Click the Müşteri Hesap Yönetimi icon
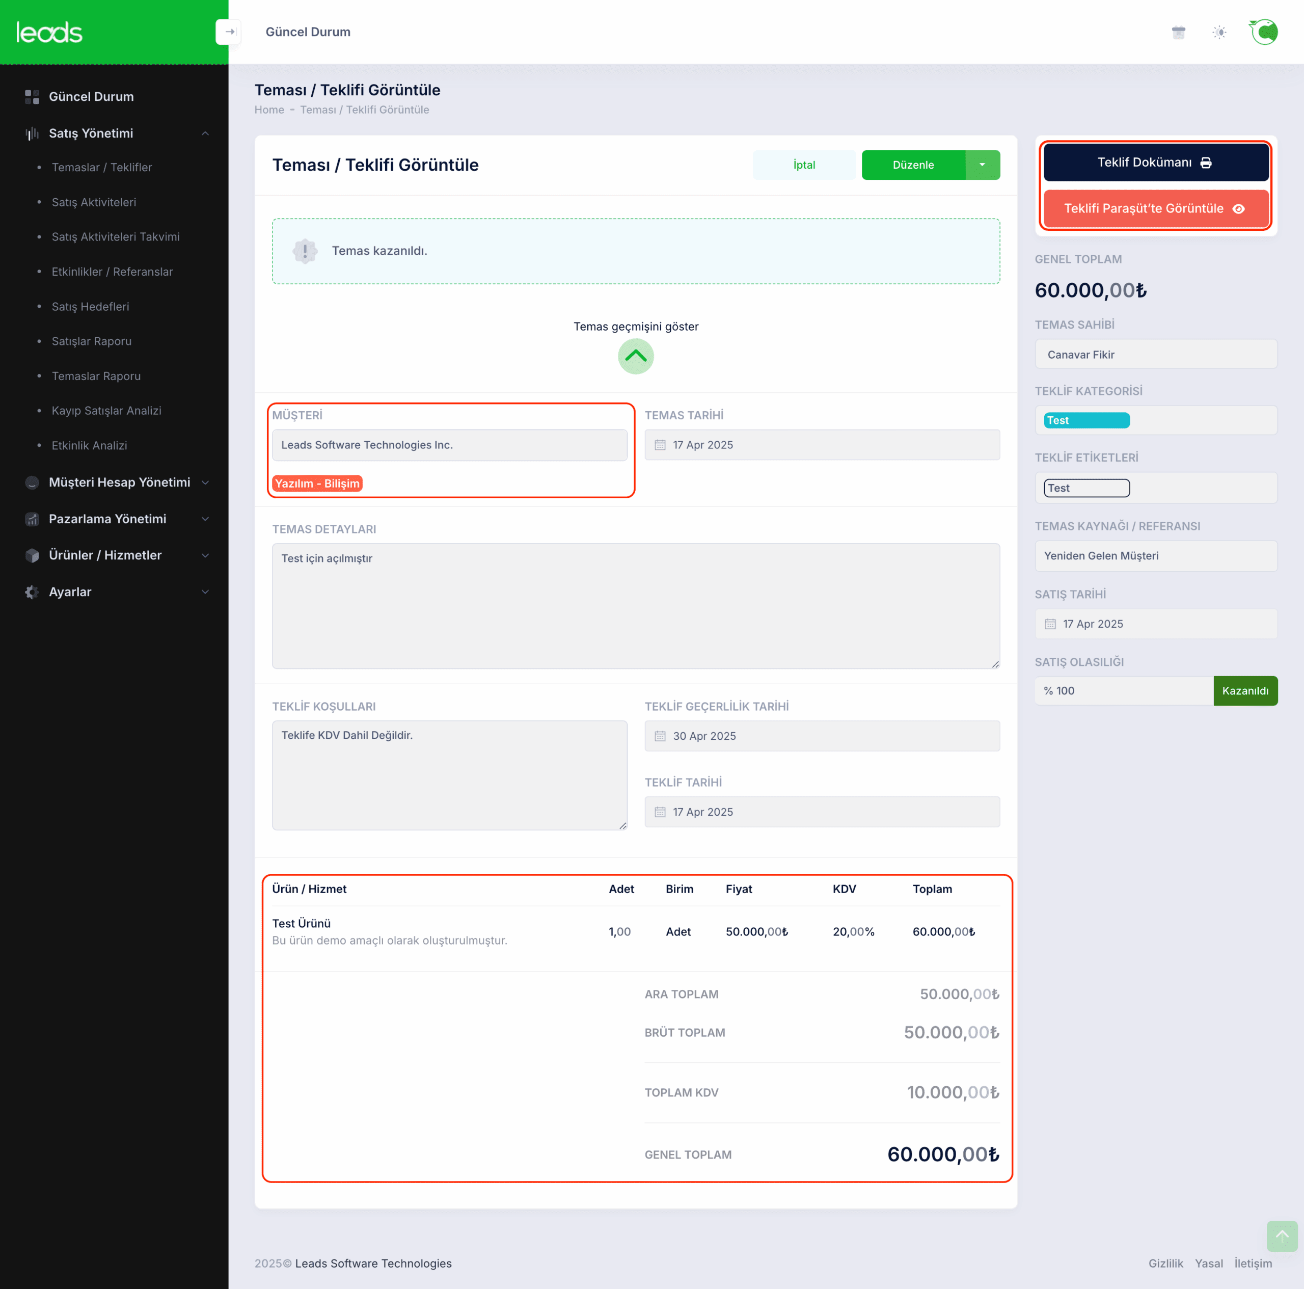 [32, 482]
